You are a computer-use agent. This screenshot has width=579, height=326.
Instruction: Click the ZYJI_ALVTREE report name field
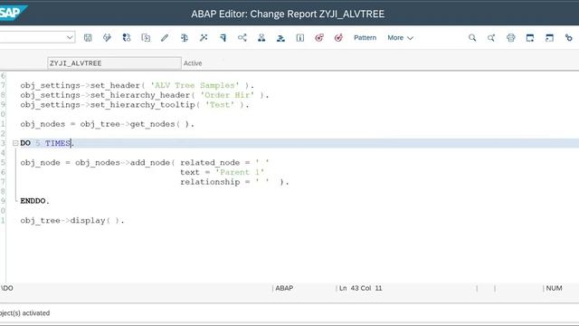point(114,62)
